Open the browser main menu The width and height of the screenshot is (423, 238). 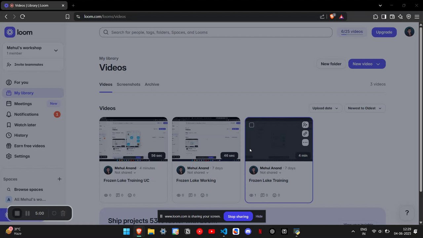coord(417,17)
